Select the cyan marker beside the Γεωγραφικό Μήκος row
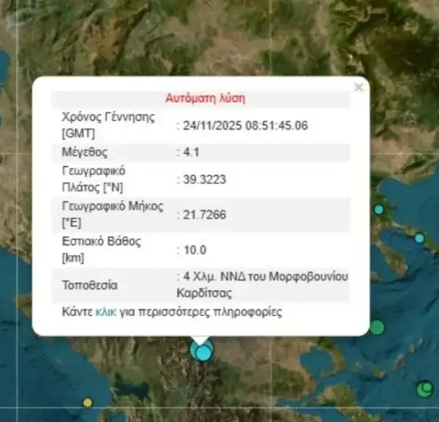 pyautogui.click(x=379, y=210)
